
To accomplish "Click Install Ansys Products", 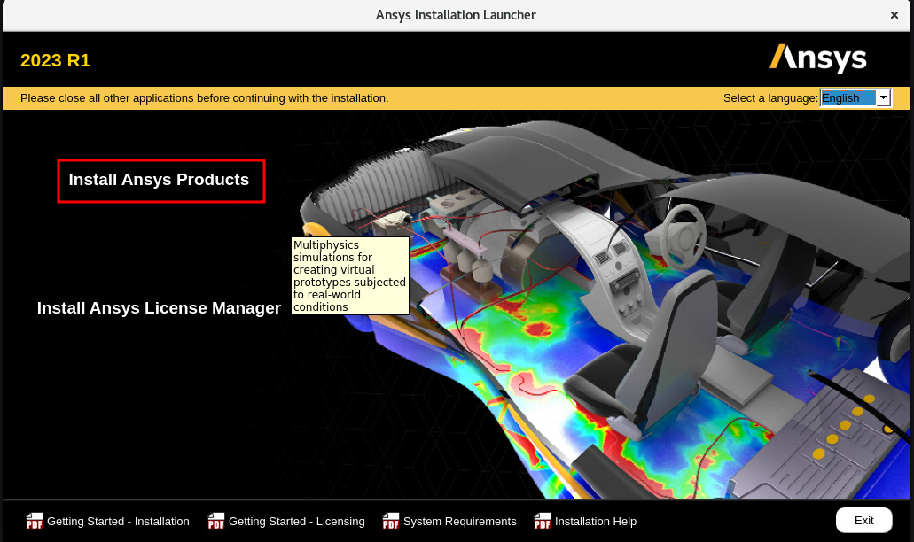I will pyautogui.click(x=160, y=181).
